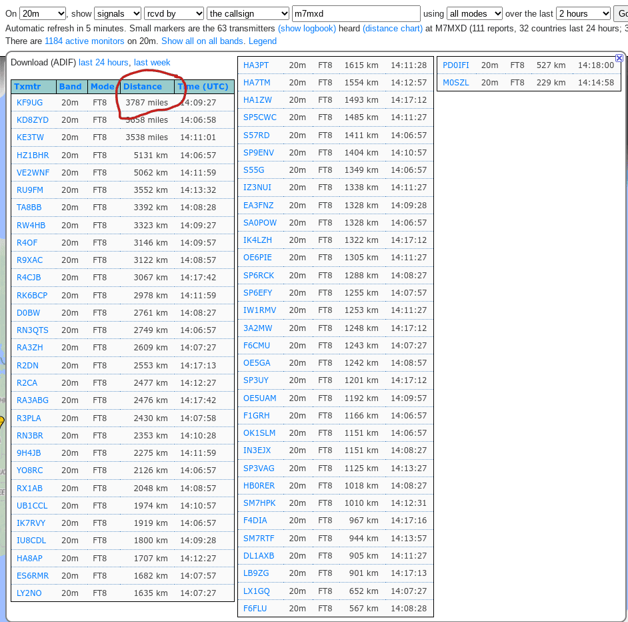This screenshot has width=628, height=622.
Task: Click the 'show logbook' link
Action: coord(307,29)
